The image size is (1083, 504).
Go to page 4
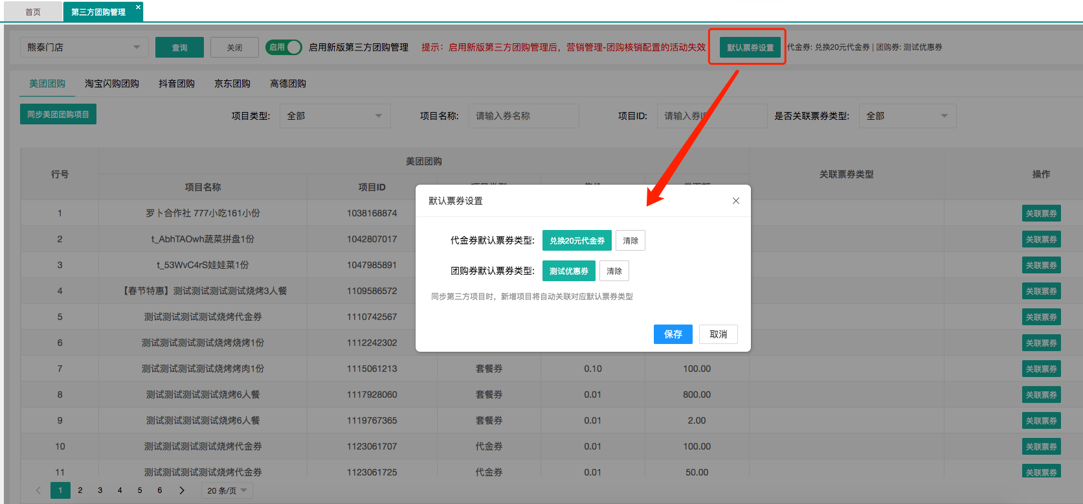120,490
